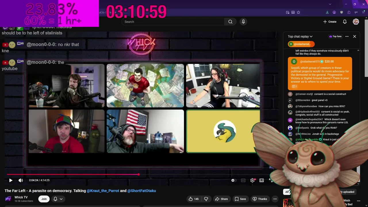The image size is (368, 207).
Task: Open browser downloads icon
Action: [x=327, y=12]
